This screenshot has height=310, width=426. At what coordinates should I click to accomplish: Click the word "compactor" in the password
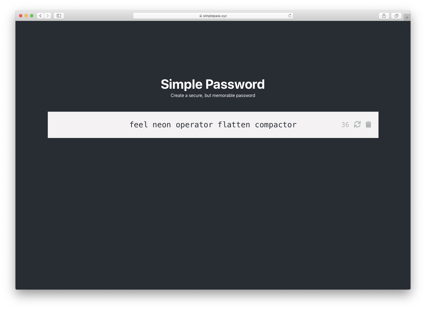click(x=276, y=125)
